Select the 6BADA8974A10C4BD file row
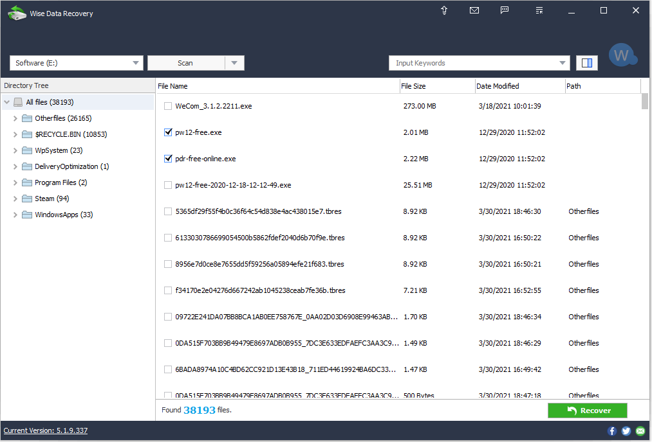Screen dimensions: 652x442 coord(398,369)
